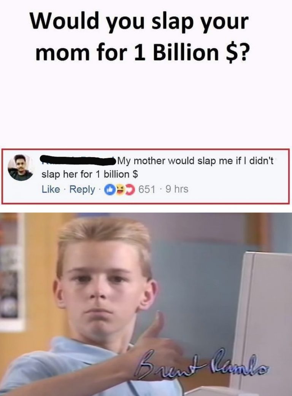Select the red heart Love reaction icon
This screenshot has width=292, height=396.
130,189
